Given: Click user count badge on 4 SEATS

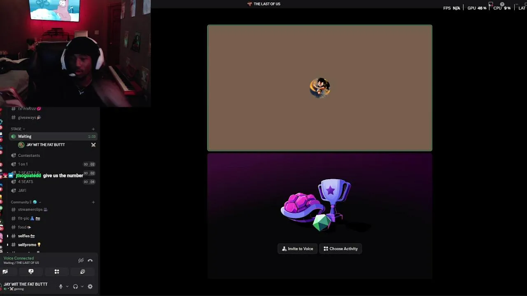Looking at the screenshot, I should point(89,182).
